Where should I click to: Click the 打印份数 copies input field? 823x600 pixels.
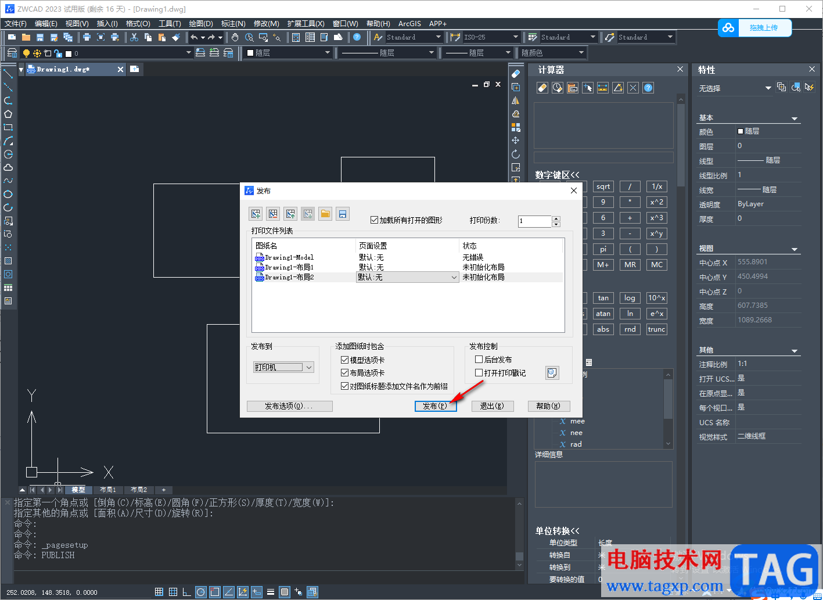[535, 221]
